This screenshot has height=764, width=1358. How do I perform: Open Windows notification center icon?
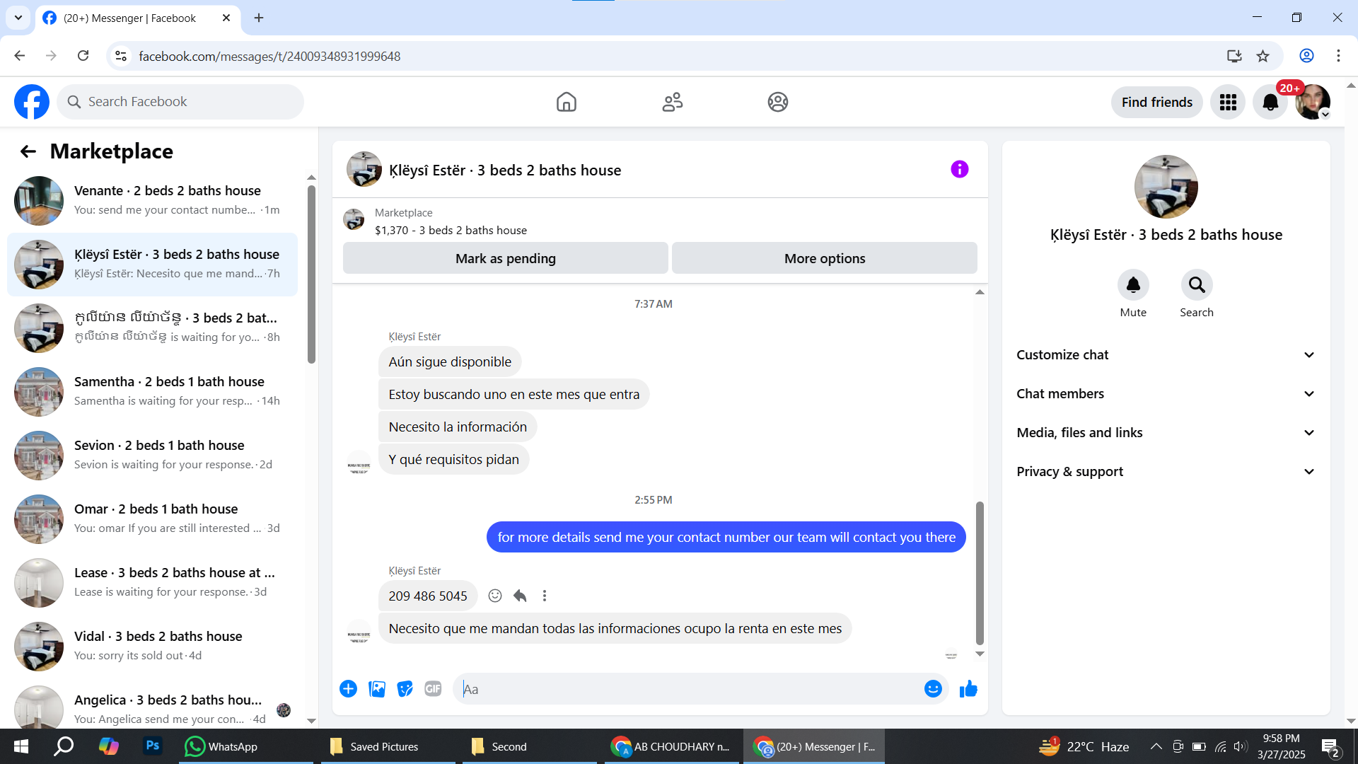[x=1330, y=746]
